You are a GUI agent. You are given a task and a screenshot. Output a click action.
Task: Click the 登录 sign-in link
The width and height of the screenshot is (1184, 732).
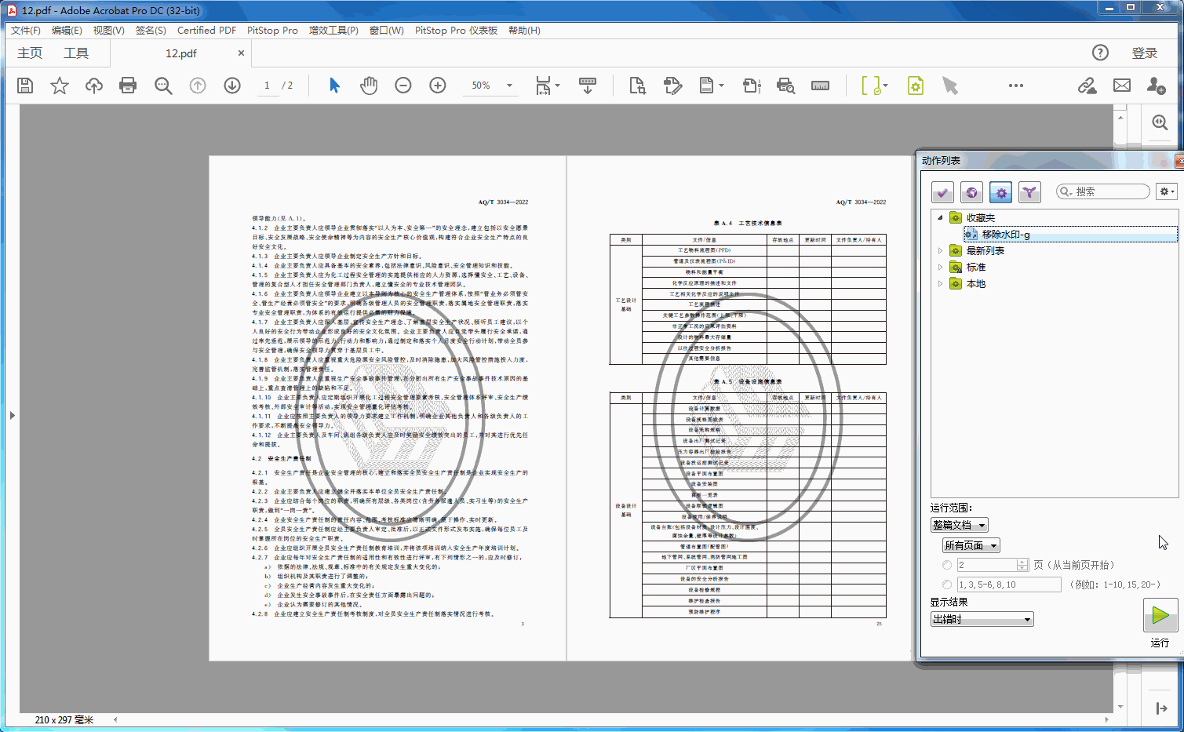pos(1144,53)
